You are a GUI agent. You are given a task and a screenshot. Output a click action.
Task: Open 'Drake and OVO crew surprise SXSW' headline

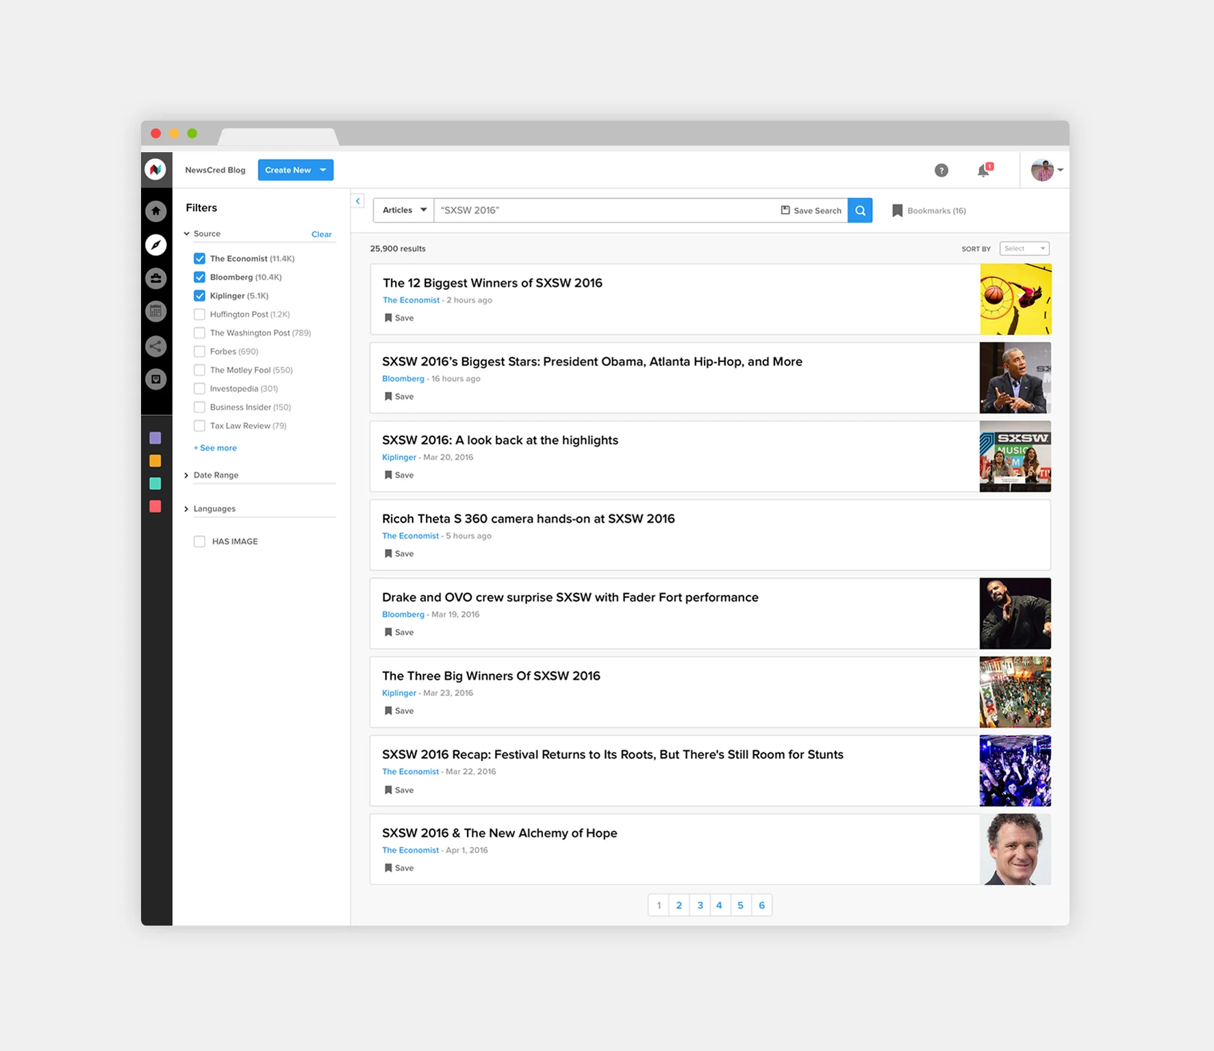pos(570,597)
